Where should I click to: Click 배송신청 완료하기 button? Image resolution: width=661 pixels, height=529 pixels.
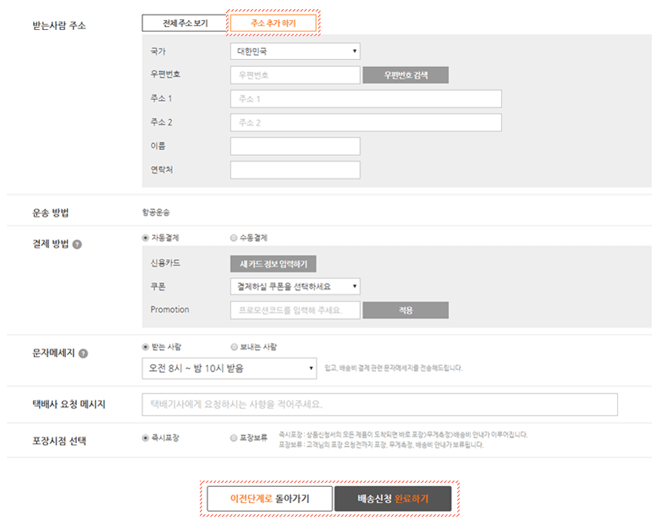(393, 498)
